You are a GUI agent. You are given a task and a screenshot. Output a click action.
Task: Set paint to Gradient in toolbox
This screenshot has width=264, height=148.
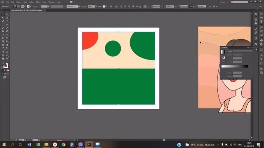point(5,70)
